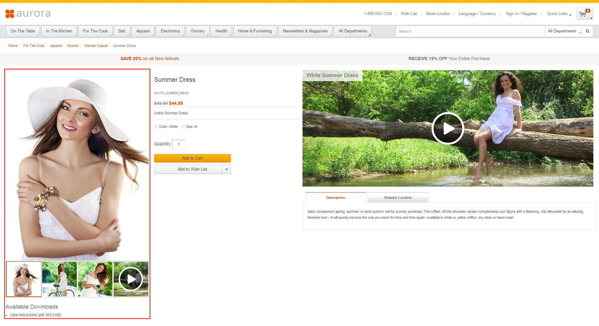Viewport: 599px width, 326px height.
Task: Click the Quantity input field
Action: [x=178, y=144]
